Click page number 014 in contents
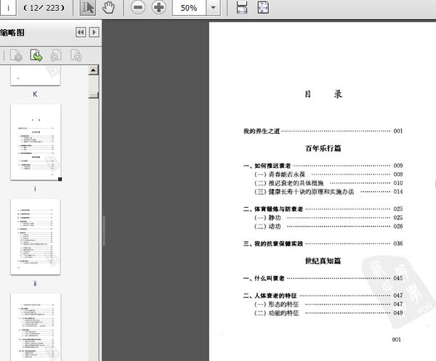The image size is (436, 361). [x=398, y=192]
